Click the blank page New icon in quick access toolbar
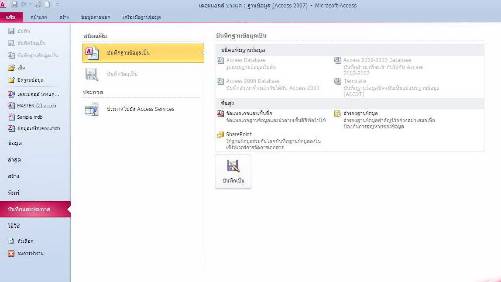501x282 pixels. click(47, 4)
